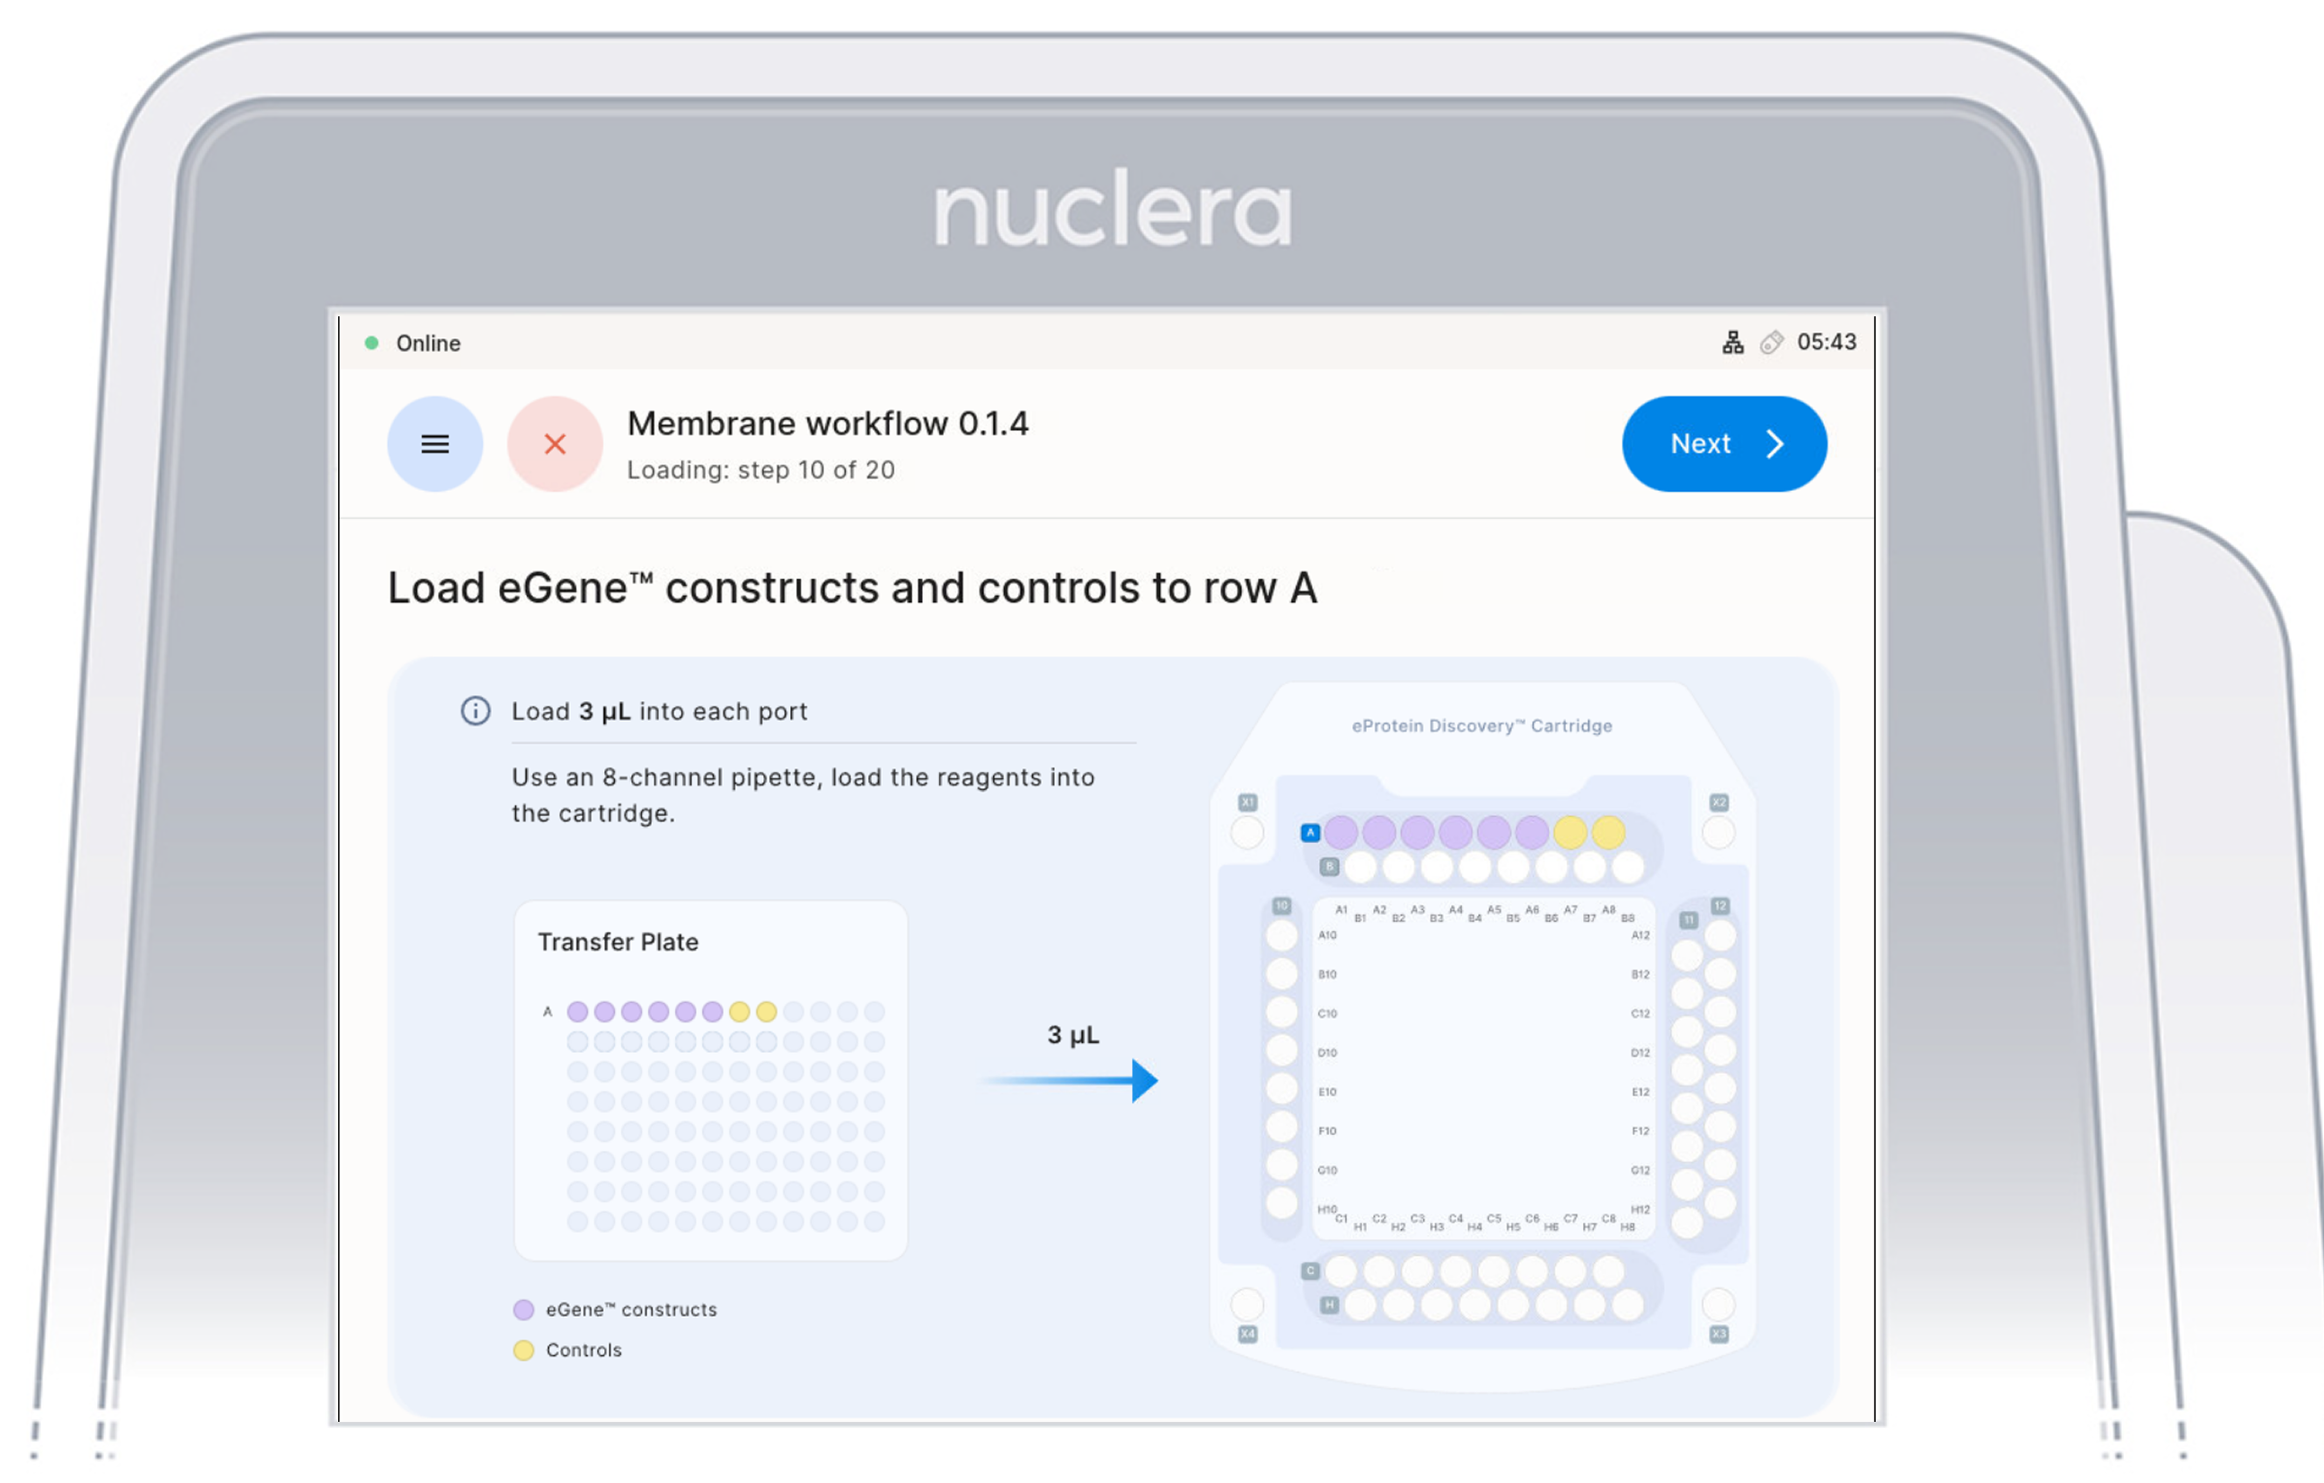Click the Controls yellow legend swatch
Viewport: 2324px width, 1483px height.
(x=523, y=1350)
